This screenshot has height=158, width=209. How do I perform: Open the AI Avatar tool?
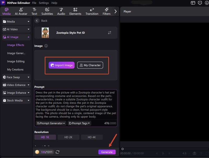coord(21,11)
